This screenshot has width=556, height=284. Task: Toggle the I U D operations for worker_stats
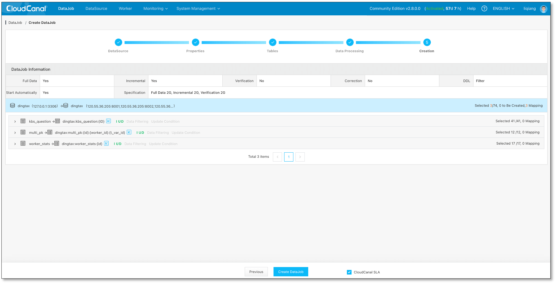coord(118,144)
